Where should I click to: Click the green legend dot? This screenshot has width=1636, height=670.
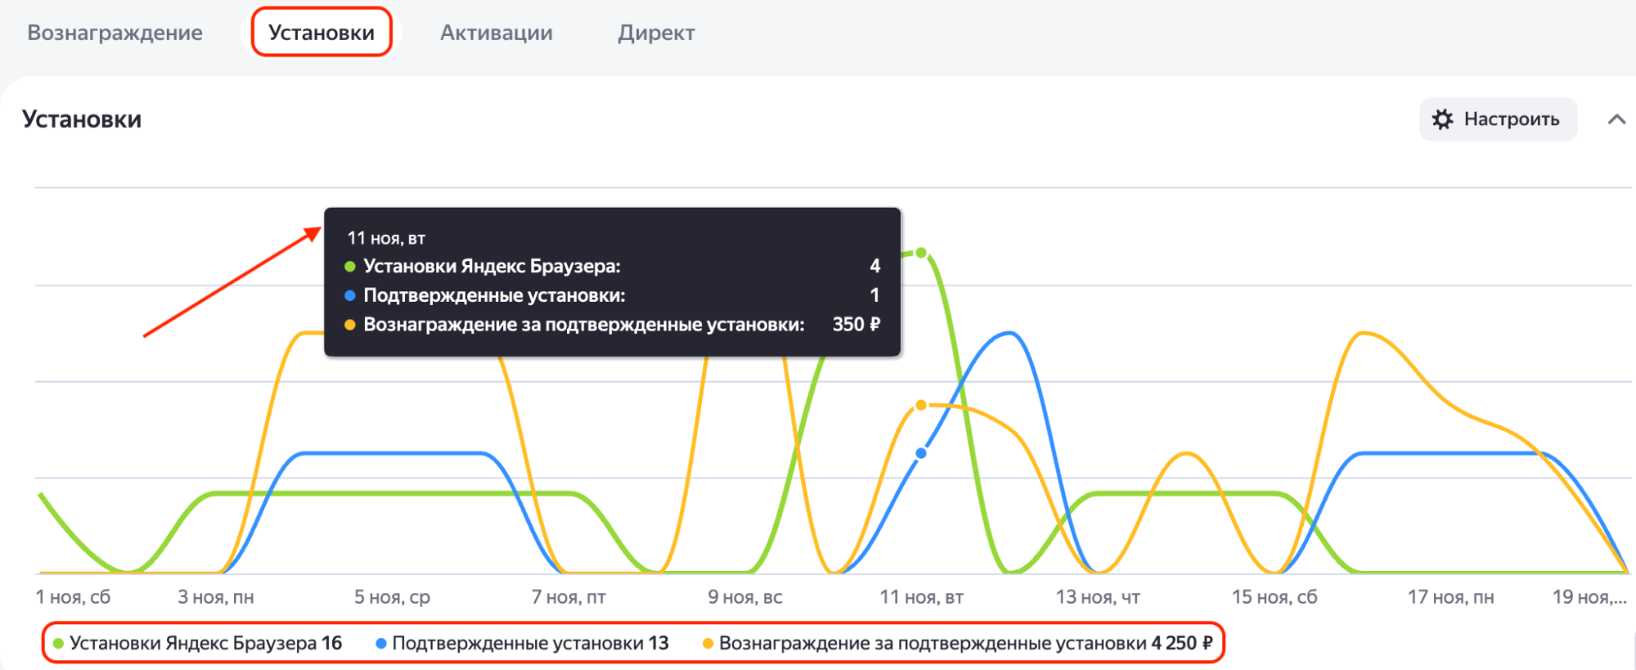[58, 644]
